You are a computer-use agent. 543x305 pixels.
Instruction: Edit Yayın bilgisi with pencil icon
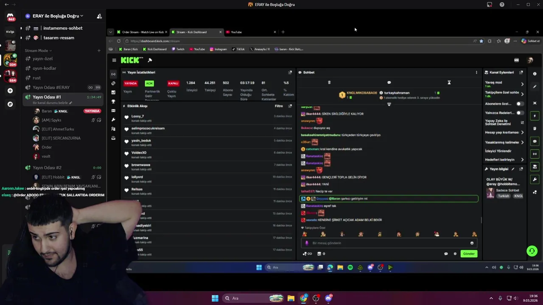[513, 169]
